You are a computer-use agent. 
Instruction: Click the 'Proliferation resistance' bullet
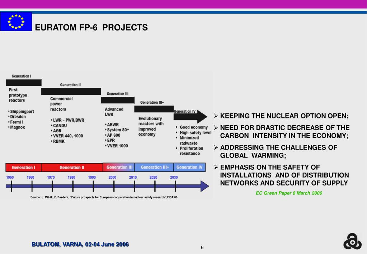[x=189, y=151]
